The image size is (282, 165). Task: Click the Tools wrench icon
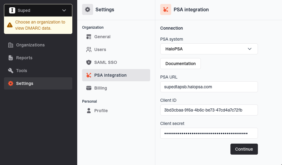click(11, 71)
